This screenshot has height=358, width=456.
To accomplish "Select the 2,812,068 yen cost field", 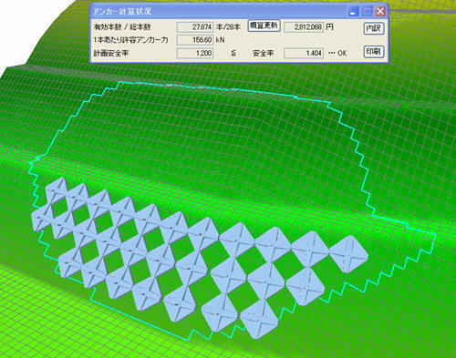I will [304, 27].
